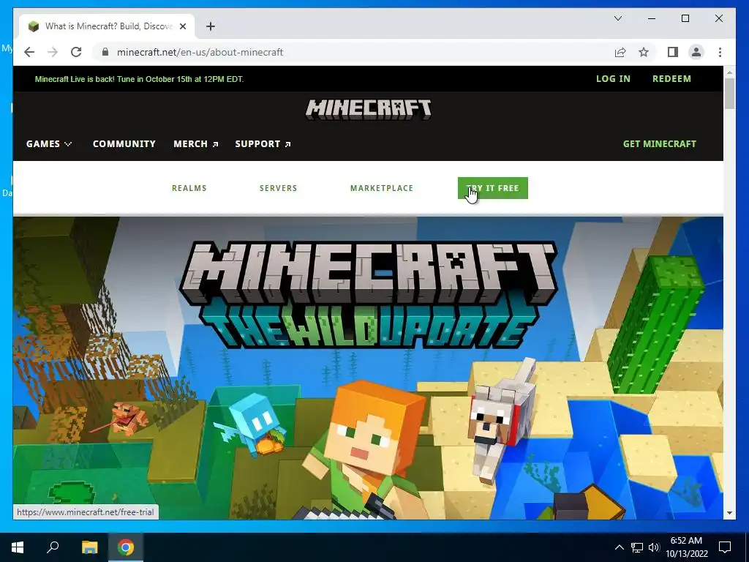Click the Minecraft logo in the header
Screen dimensions: 749x562
coord(369,110)
